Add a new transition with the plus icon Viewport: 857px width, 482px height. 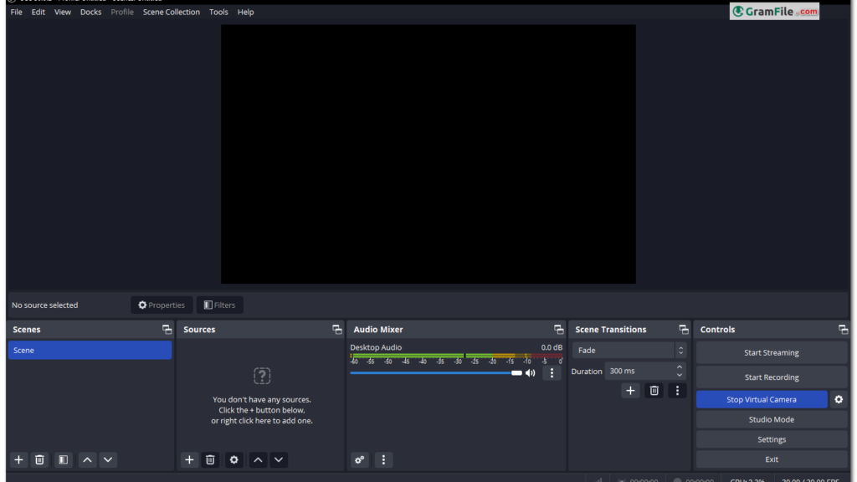click(630, 390)
